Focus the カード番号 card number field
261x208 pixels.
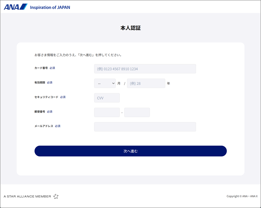pyautogui.click(x=145, y=69)
